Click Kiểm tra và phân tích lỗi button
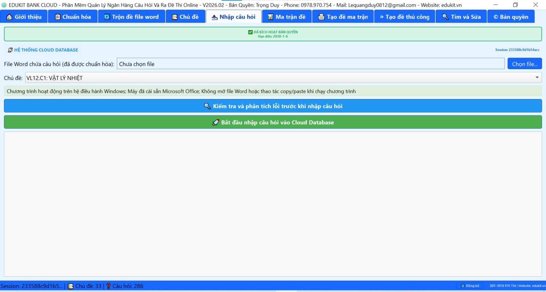The image size is (546, 292). (x=273, y=106)
